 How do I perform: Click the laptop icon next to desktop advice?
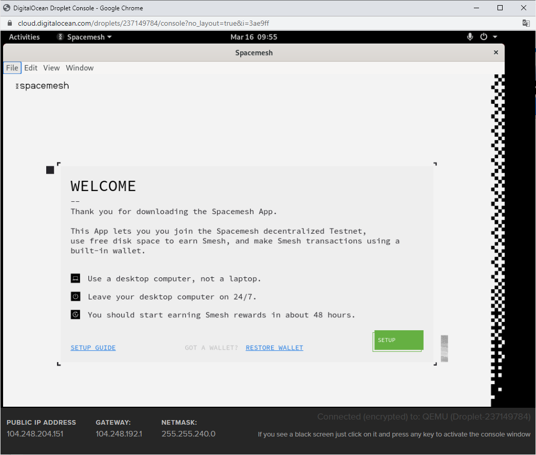(75, 278)
